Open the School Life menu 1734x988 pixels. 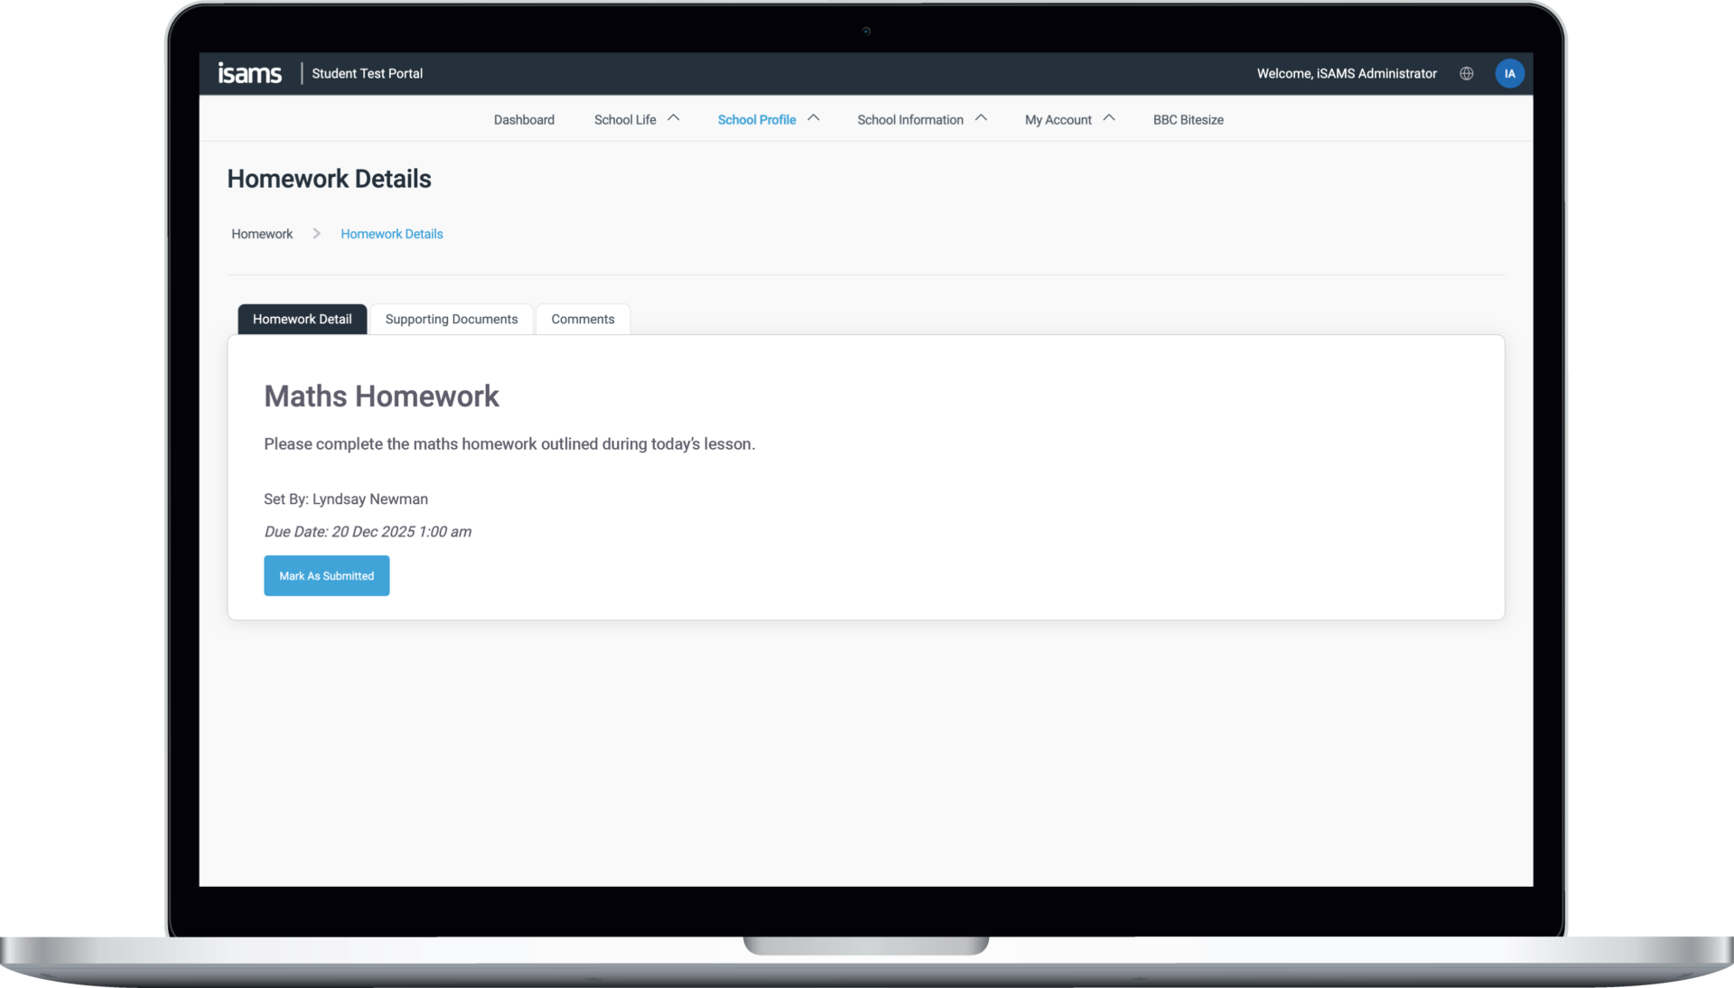tap(625, 119)
